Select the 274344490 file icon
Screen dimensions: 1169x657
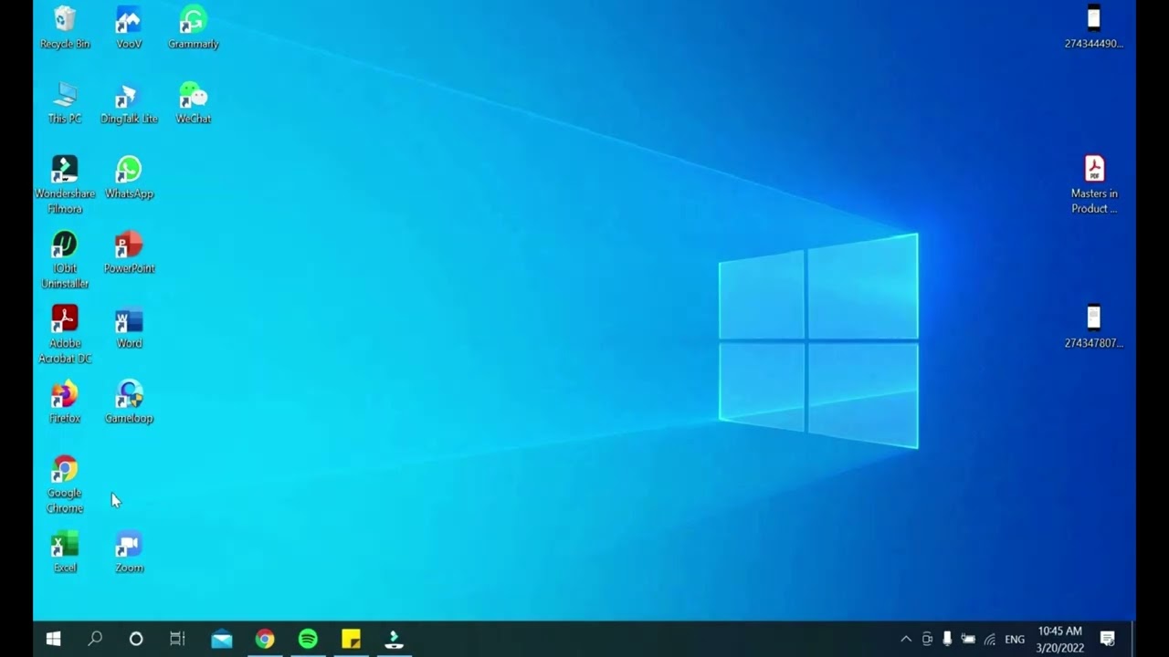pos(1094,27)
